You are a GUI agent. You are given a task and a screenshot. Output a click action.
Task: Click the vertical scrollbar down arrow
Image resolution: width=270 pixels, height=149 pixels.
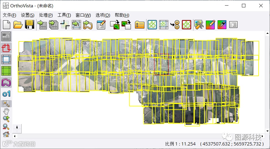tap(267, 131)
